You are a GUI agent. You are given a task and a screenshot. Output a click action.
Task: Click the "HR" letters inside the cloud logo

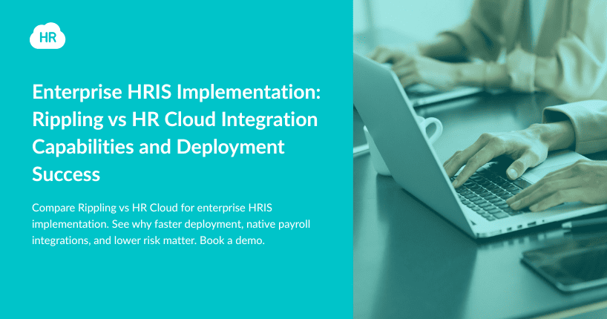(47, 37)
